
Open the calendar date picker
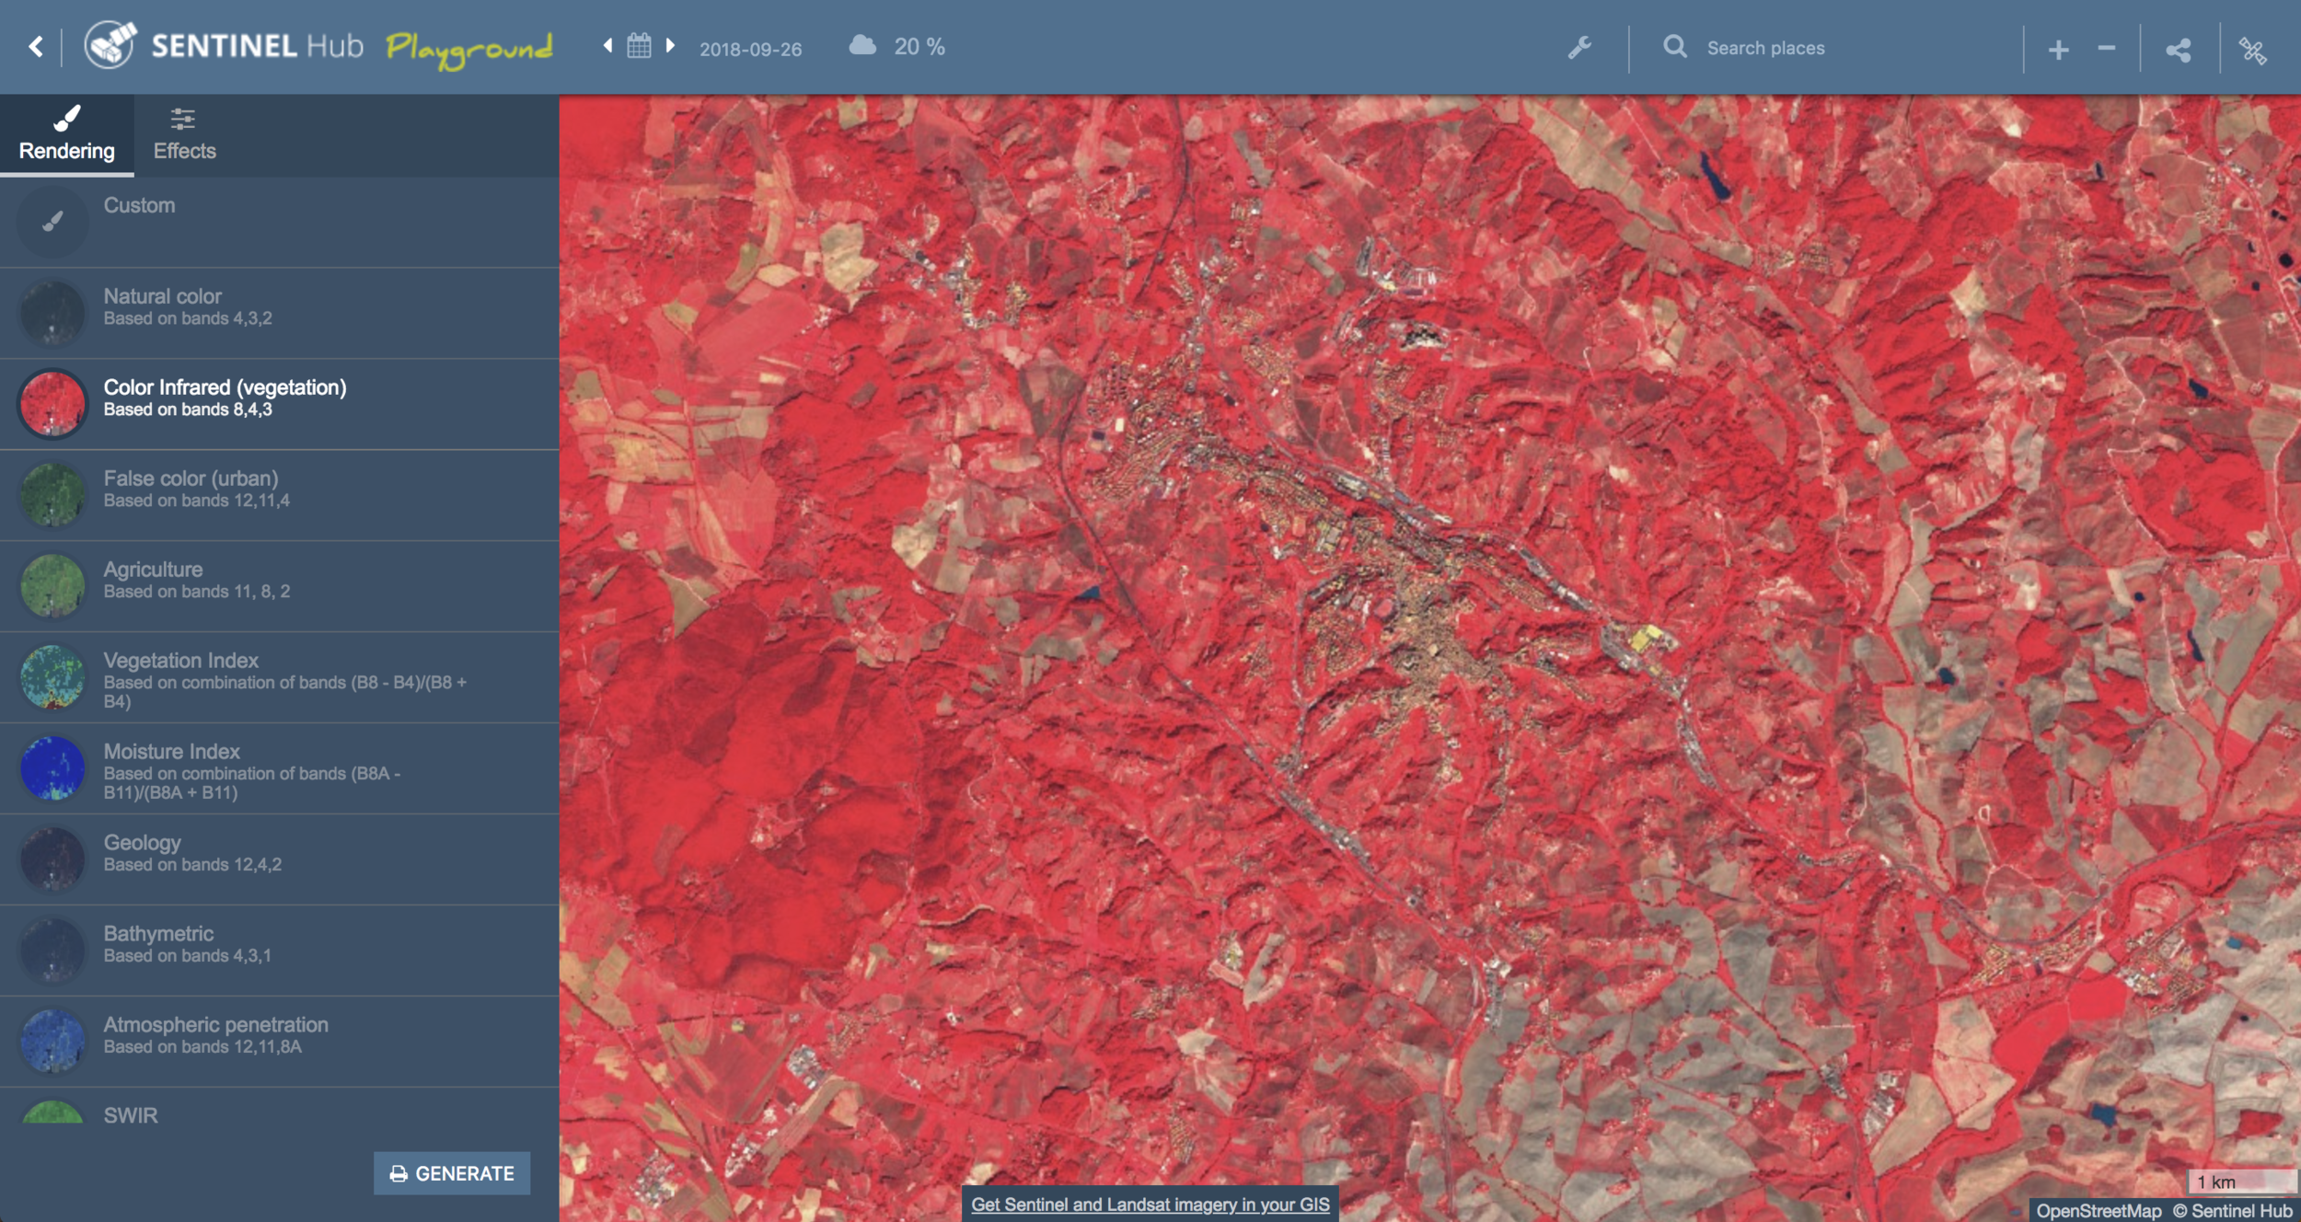[x=639, y=46]
